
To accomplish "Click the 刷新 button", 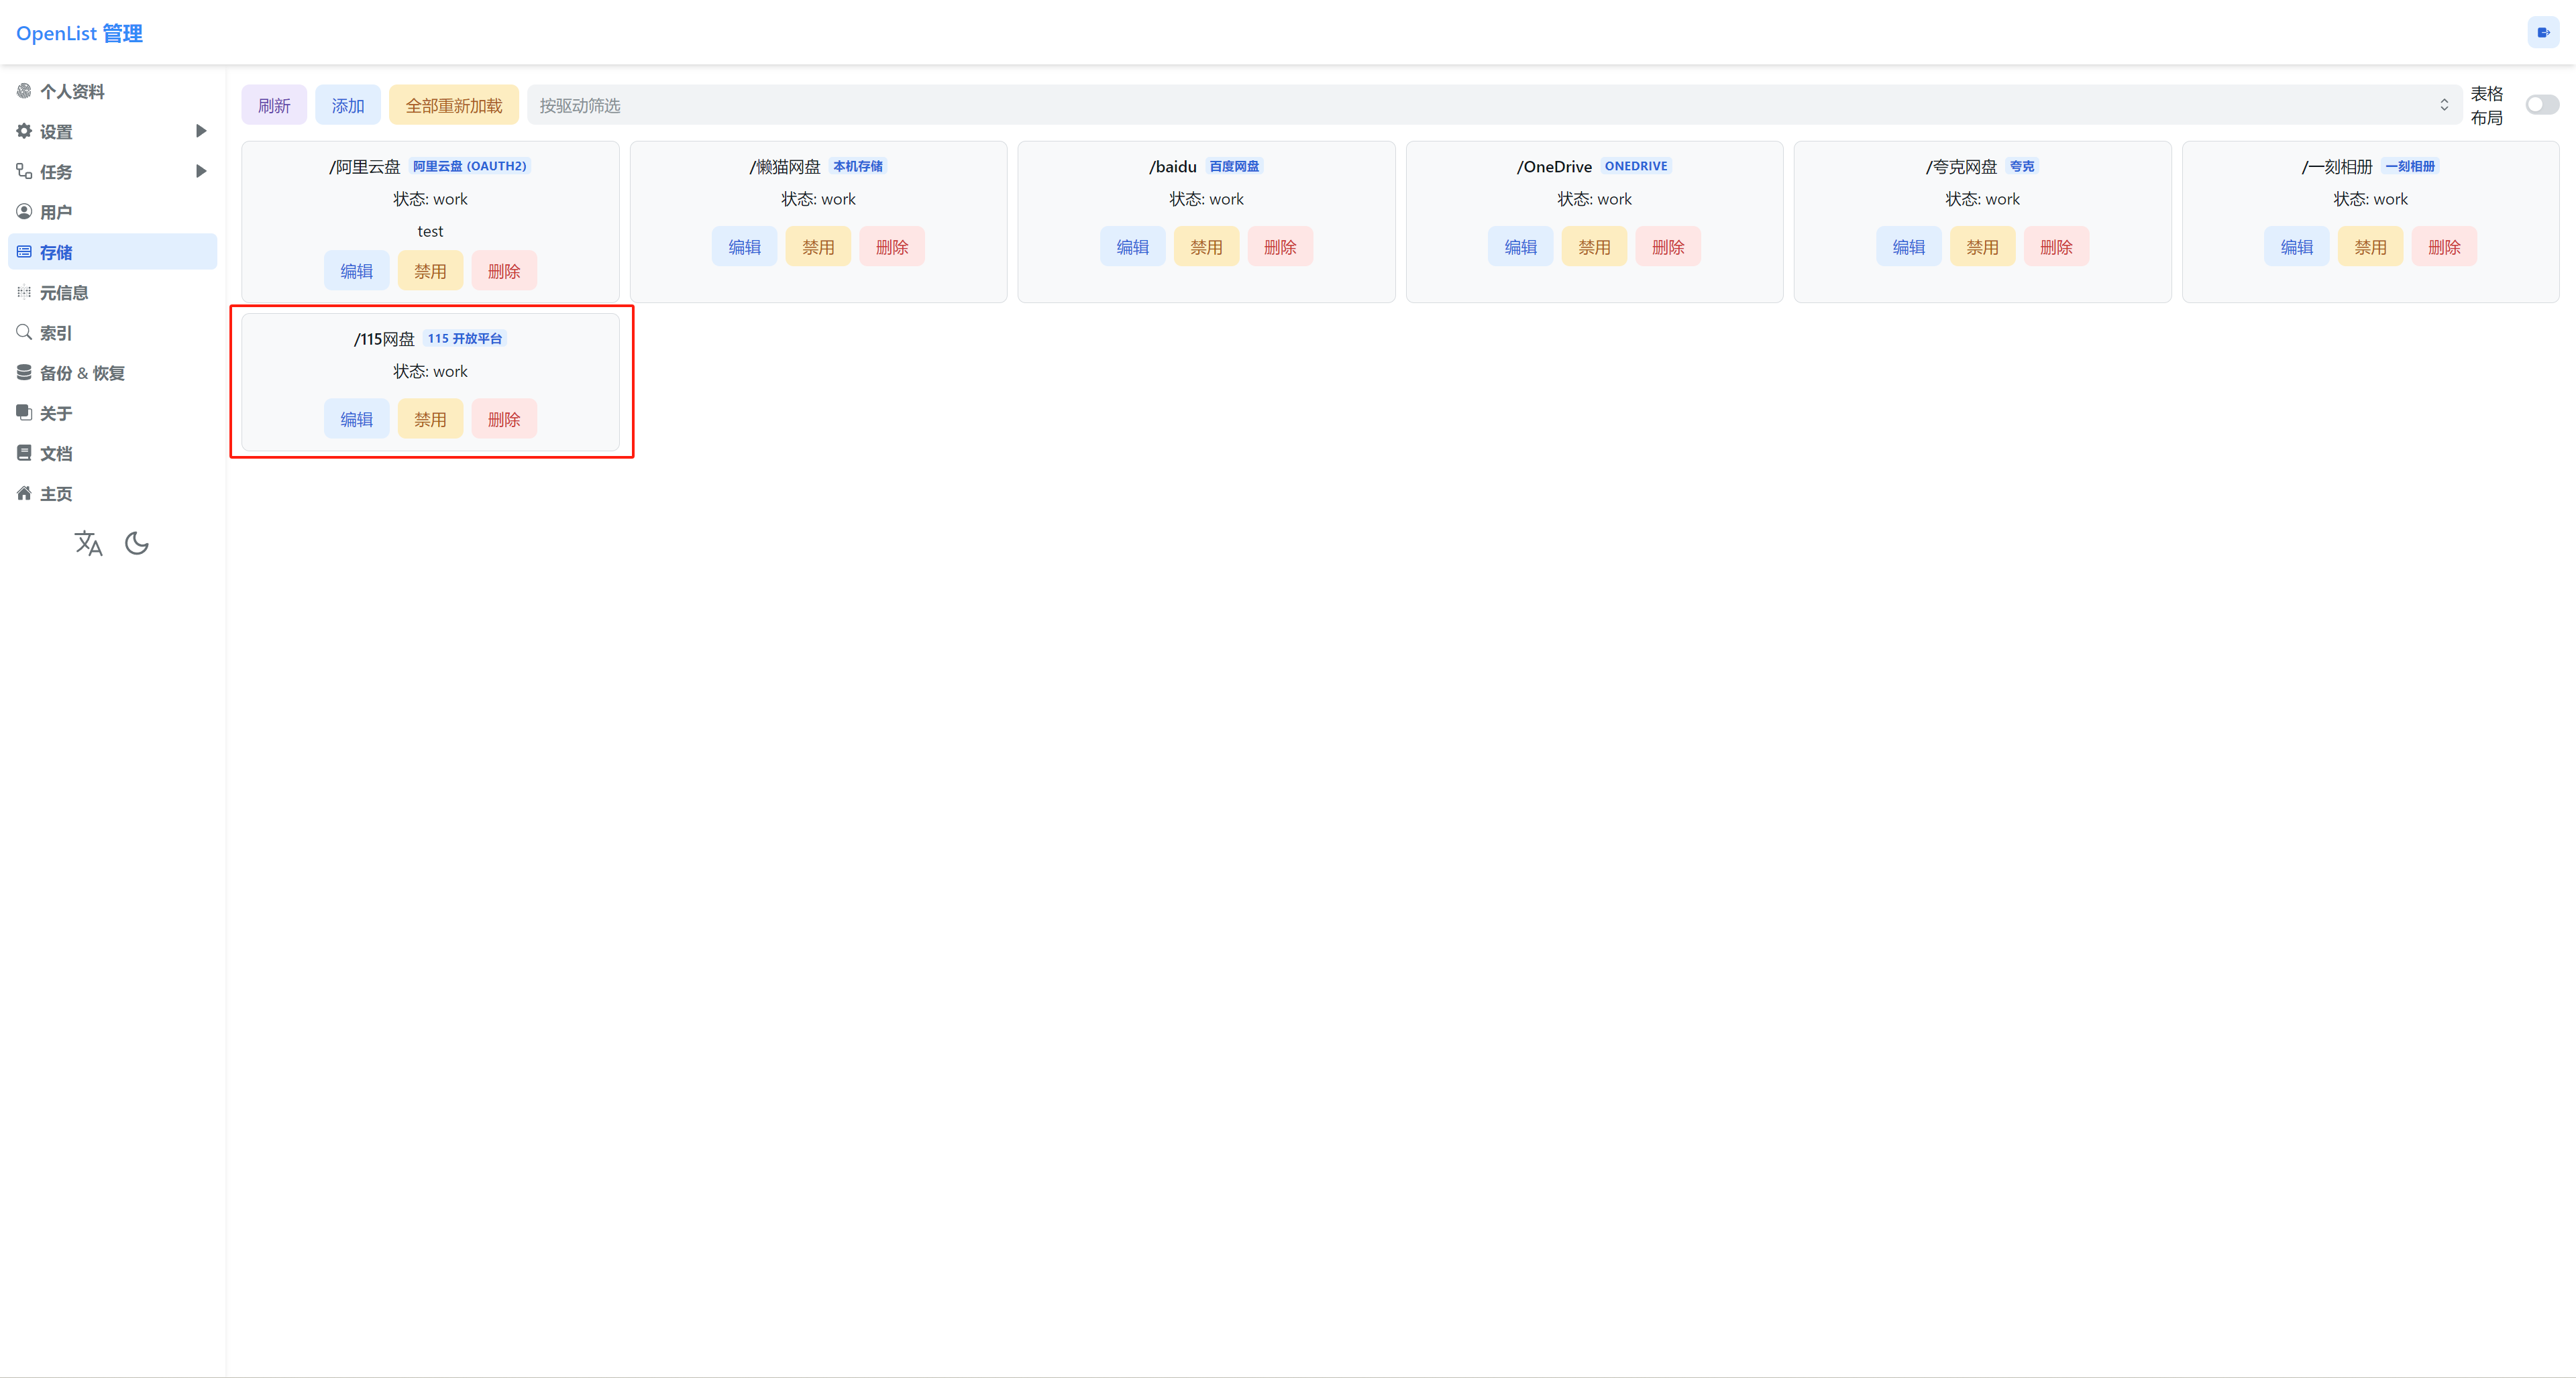I will tap(274, 105).
